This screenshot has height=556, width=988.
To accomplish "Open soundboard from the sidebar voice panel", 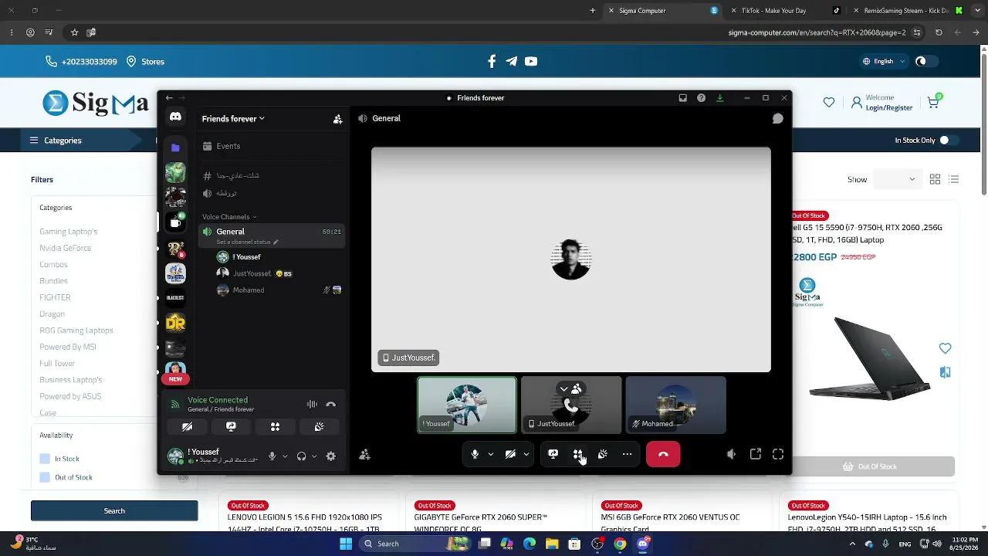I will (319, 426).
